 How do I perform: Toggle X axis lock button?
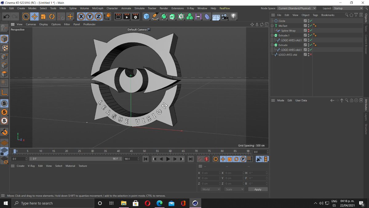click(81, 16)
